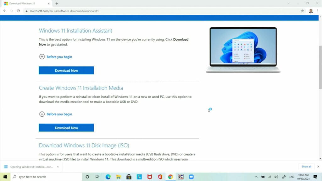
Task: Click the browser back arrow
Action: (4, 10)
